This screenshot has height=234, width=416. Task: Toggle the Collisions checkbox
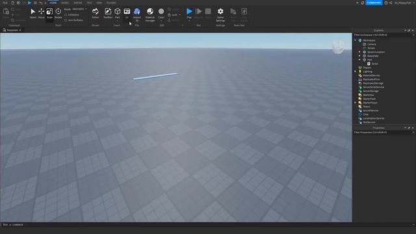point(66,15)
